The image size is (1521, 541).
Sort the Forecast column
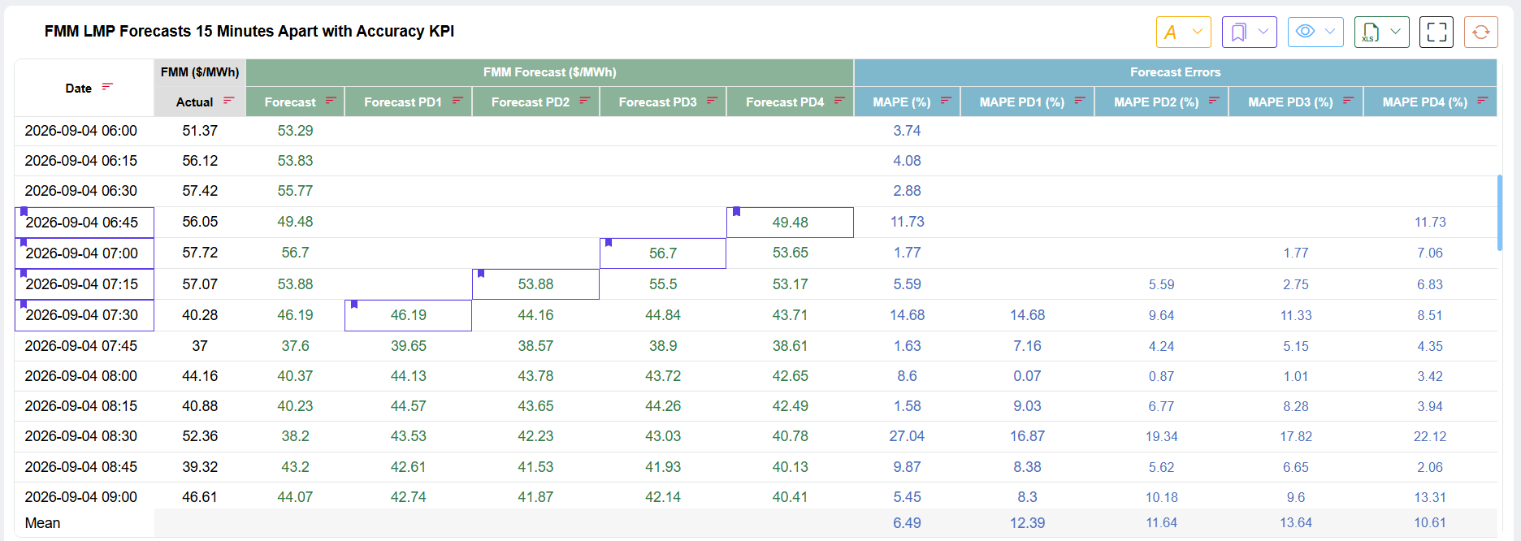pos(331,101)
